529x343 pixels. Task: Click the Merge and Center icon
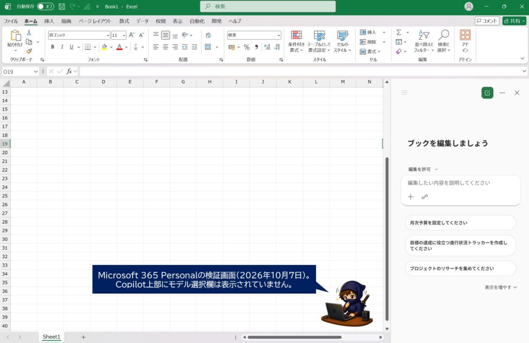click(x=208, y=47)
